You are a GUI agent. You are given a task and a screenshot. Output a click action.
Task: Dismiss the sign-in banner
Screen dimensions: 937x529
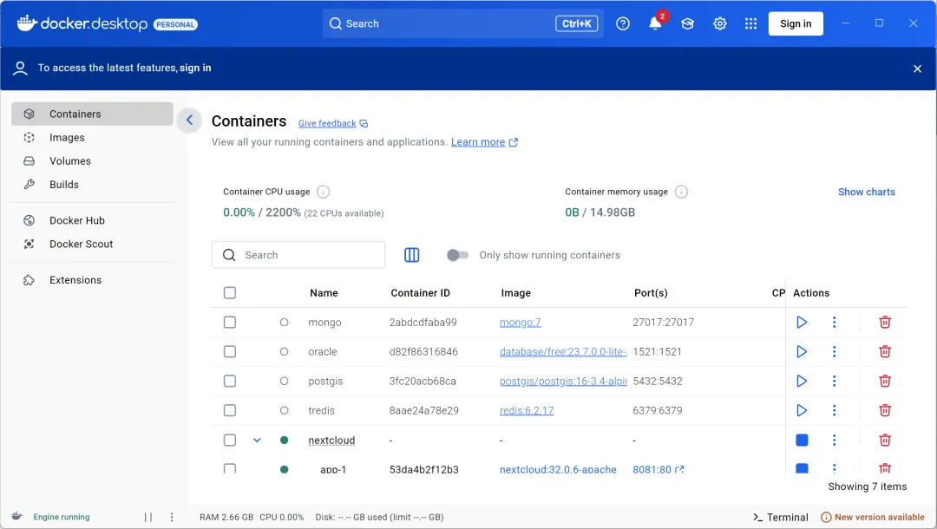click(917, 69)
